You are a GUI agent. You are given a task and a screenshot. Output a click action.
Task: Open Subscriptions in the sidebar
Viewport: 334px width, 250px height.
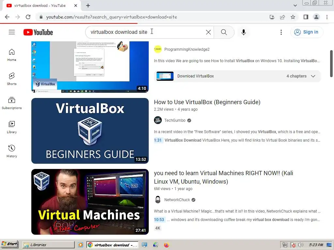tap(12, 103)
